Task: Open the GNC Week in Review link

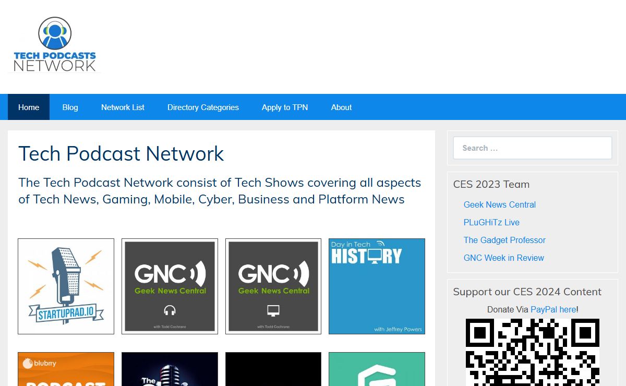Action: pyautogui.click(x=503, y=258)
